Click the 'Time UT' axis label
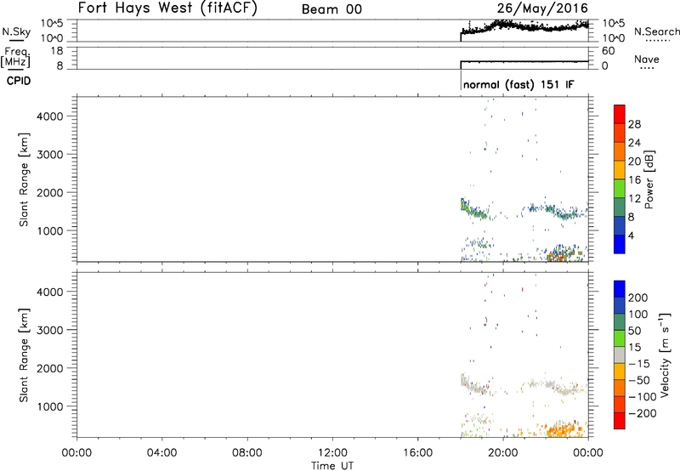Image resolution: width=680 pixels, height=471 pixels. click(332, 465)
